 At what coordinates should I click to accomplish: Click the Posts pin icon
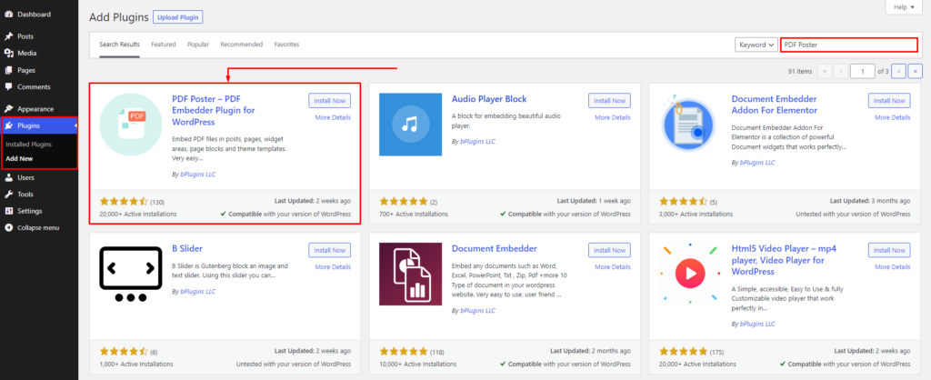pyautogui.click(x=9, y=36)
